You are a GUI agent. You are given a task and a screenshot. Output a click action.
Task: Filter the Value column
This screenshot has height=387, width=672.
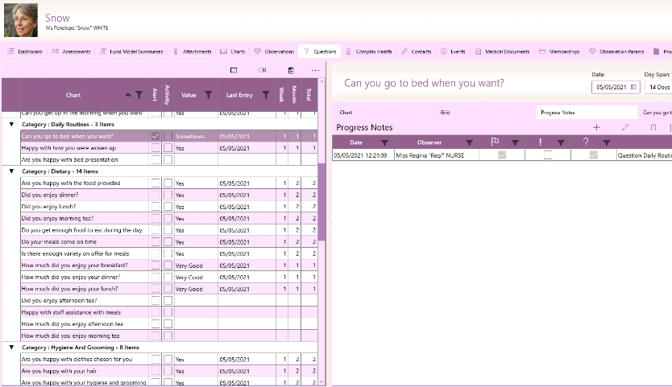click(208, 95)
